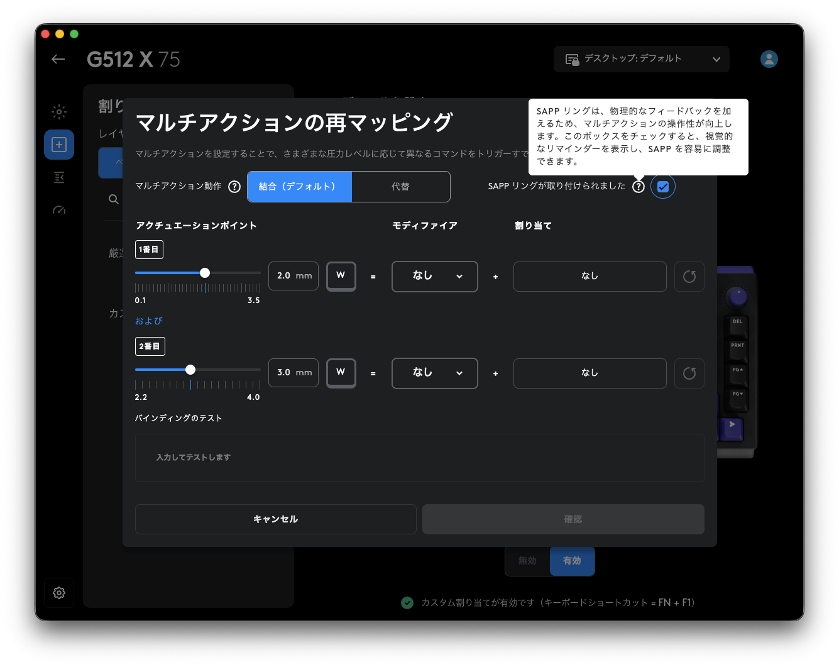Open the speedometer performance sidebar icon
Viewport: 839px width, 667px height.
tap(59, 210)
